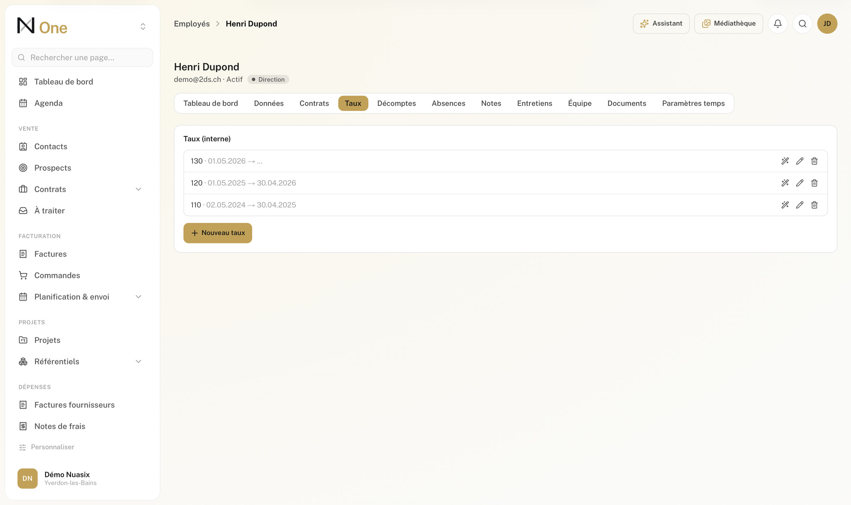The width and height of the screenshot is (851, 505).
Task: Delete the 120 rate entry
Action: [x=814, y=183]
